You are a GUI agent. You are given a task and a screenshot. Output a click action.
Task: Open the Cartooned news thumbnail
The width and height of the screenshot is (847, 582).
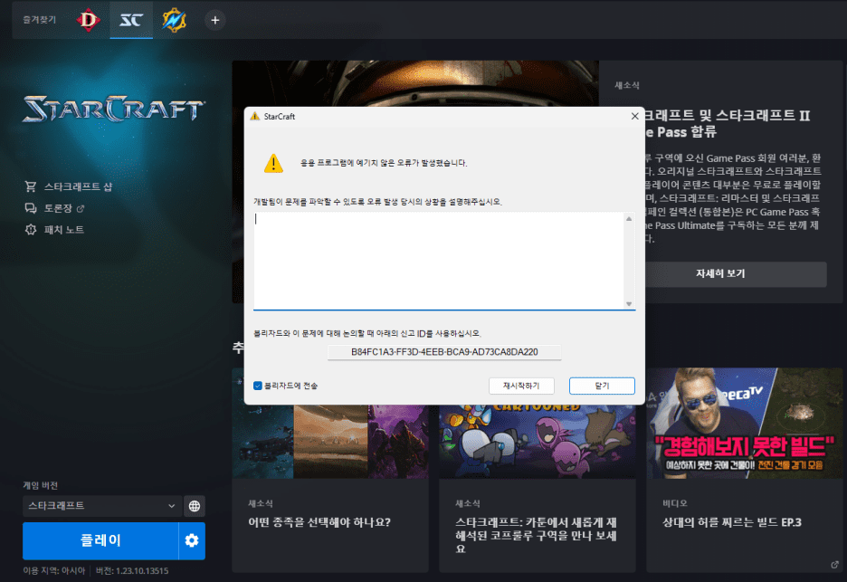537,441
